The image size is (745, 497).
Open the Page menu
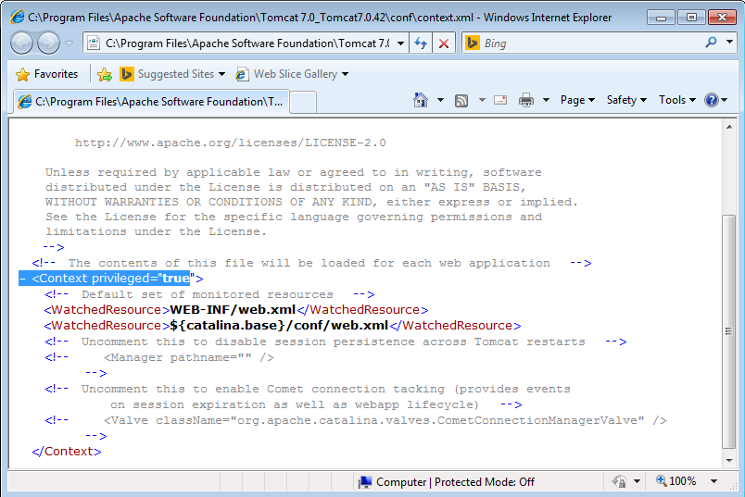click(x=577, y=100)
